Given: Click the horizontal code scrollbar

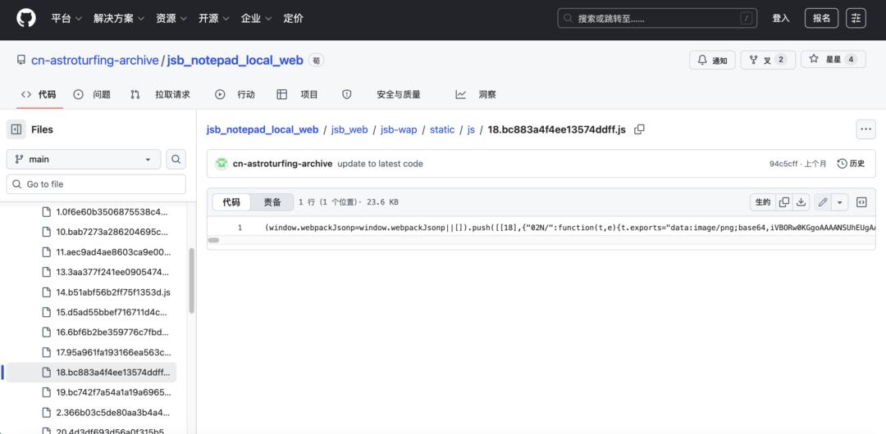Looking at the screenshot, I should (213, 240).
